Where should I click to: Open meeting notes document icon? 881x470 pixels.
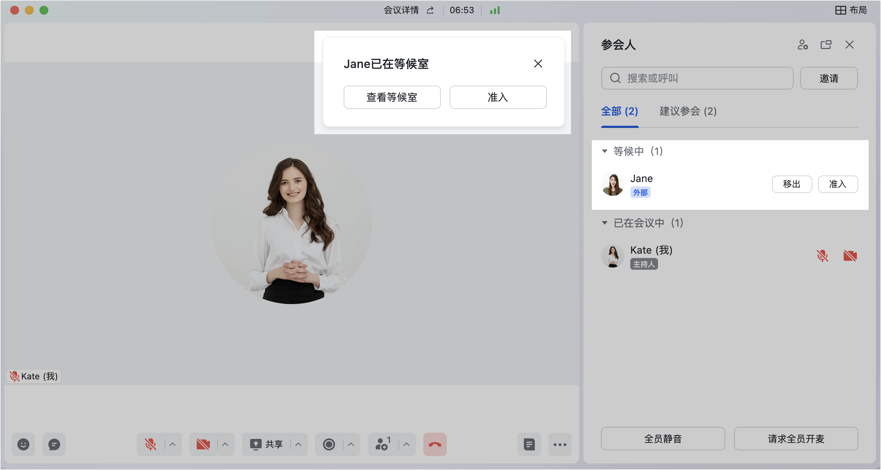click(529, 444)
